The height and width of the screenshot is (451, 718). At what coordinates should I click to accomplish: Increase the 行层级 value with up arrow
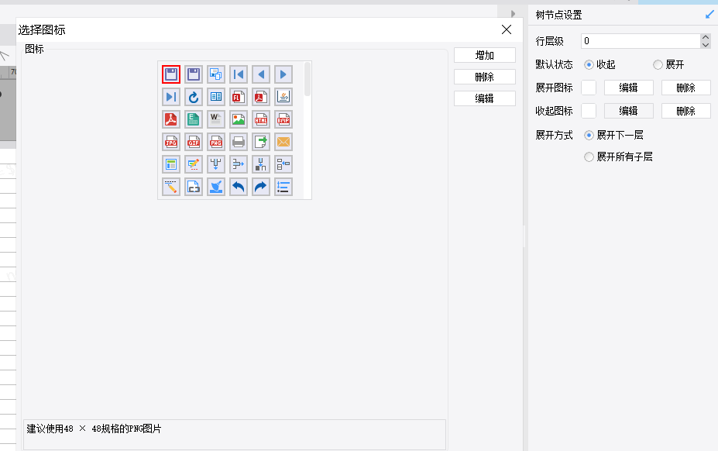(705, 37)
